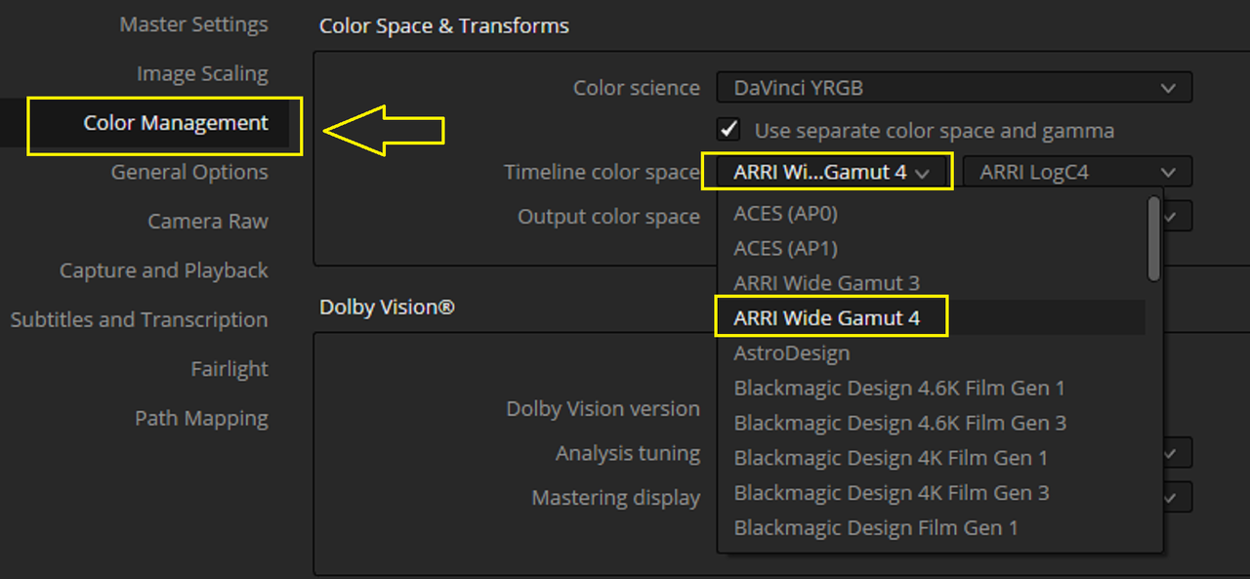
Task: Open the Camera Raw settings
Action: pos(208,222)
